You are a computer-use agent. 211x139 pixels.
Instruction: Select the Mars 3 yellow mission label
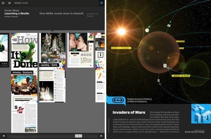181,76
